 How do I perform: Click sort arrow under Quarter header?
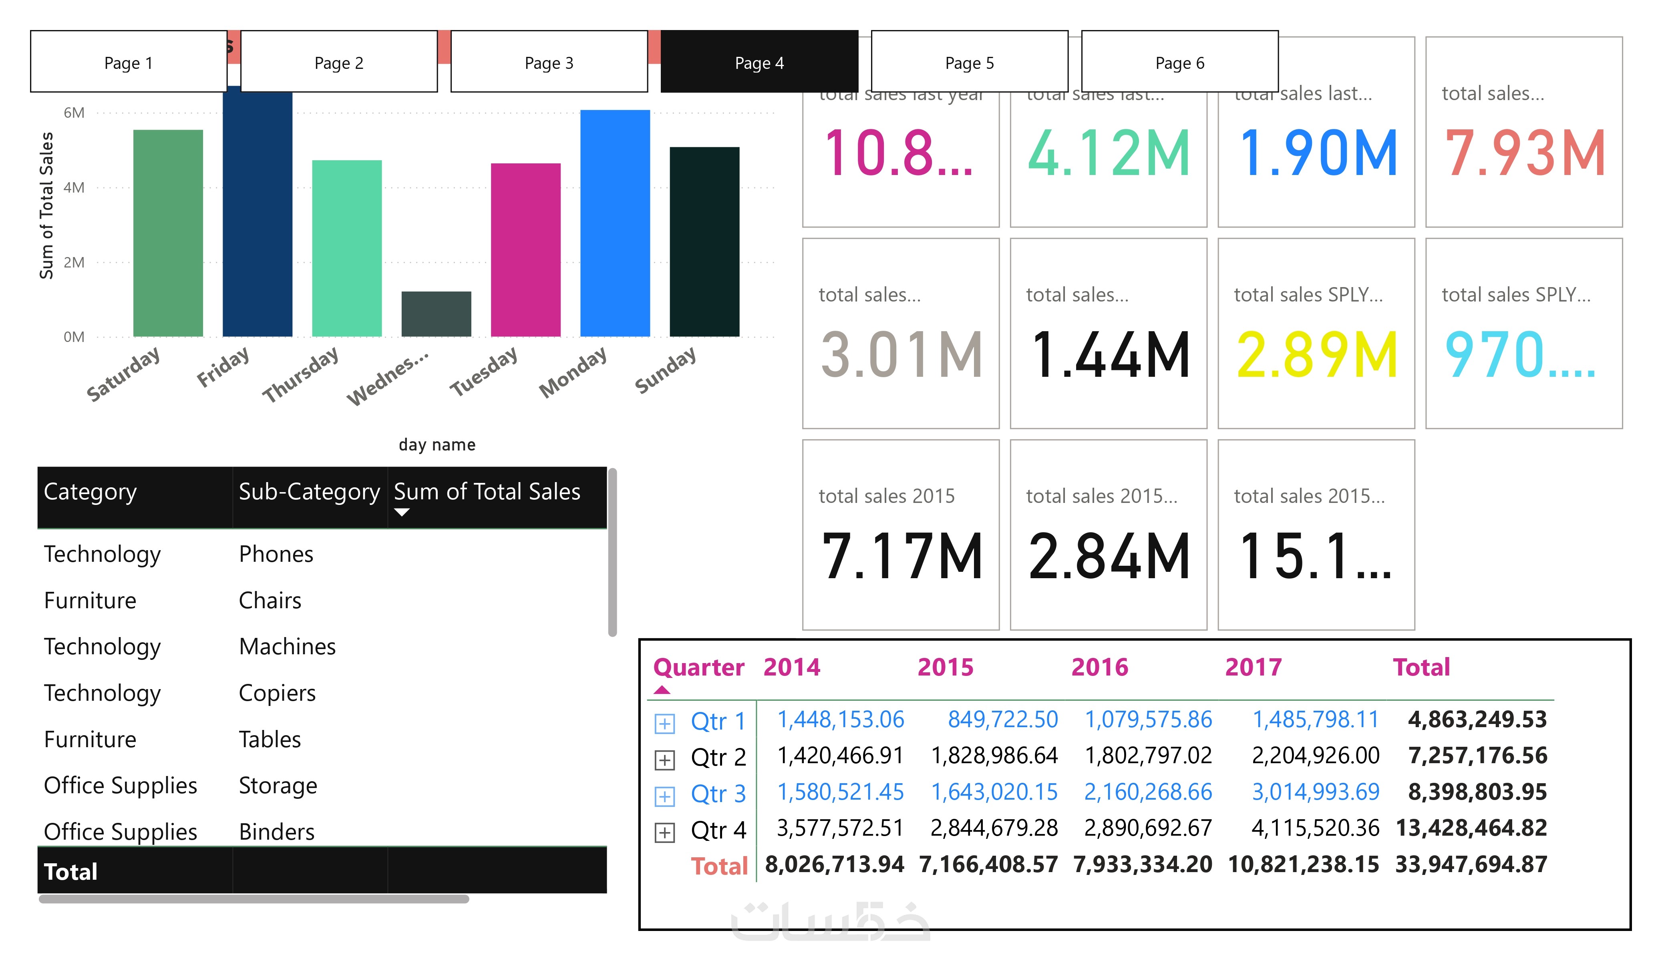pos(662,690)
